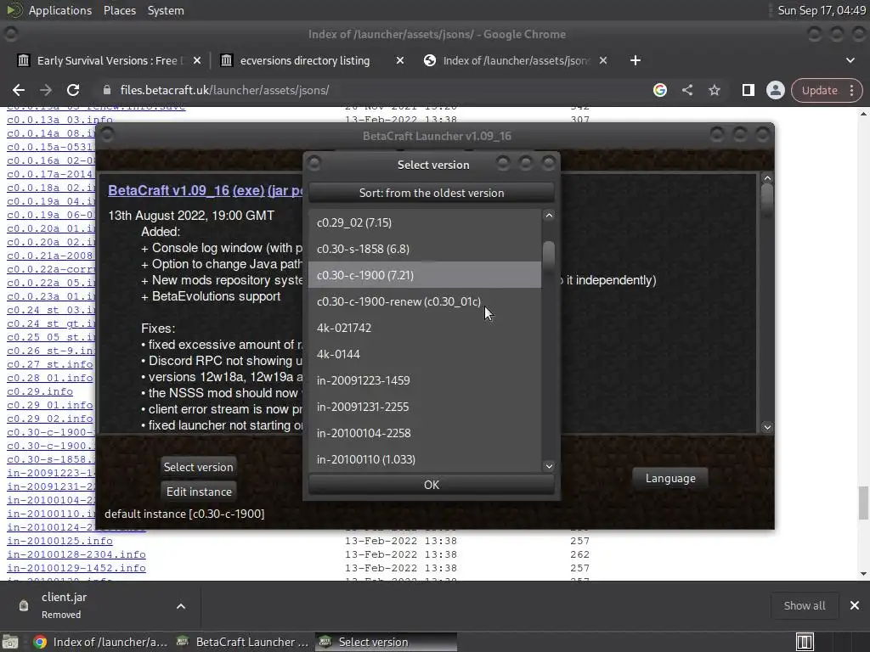Reload the current Chrome page
Screen dimensions: 870x652
[x=73, y=90]
